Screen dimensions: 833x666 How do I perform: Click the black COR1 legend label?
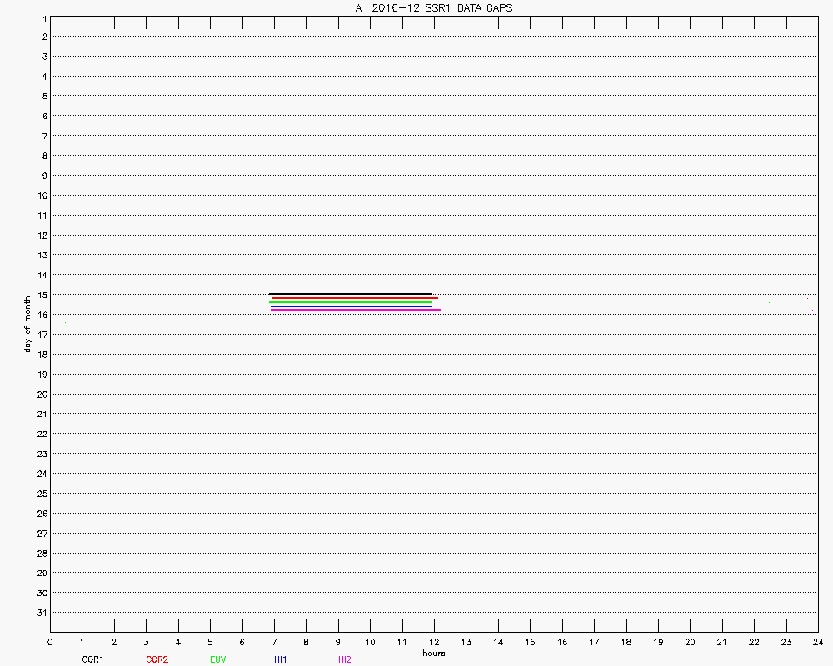(x=92, y=659)
